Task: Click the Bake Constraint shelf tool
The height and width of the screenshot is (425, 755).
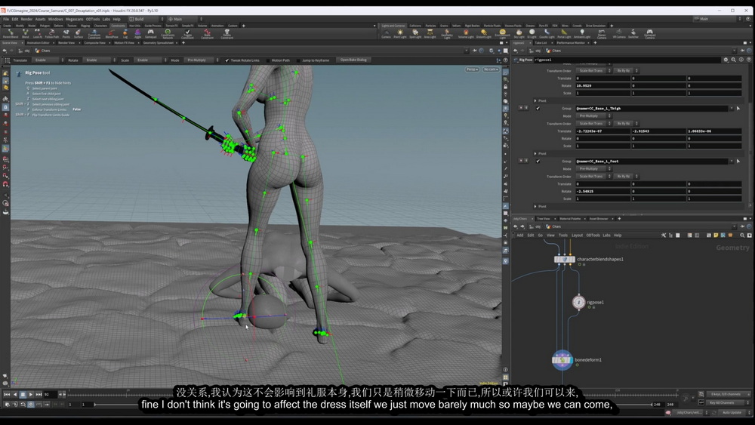Action: tap(207, 34)
